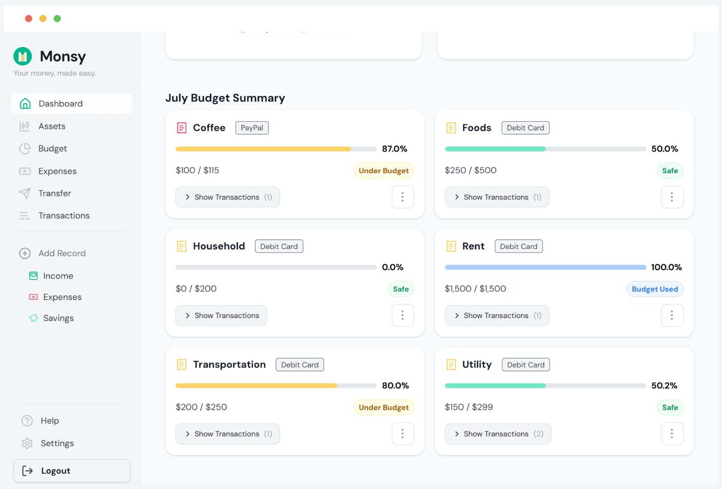722x489 pixels.
Task: Click the PayPal tag on Coffee
Action: 251,128
